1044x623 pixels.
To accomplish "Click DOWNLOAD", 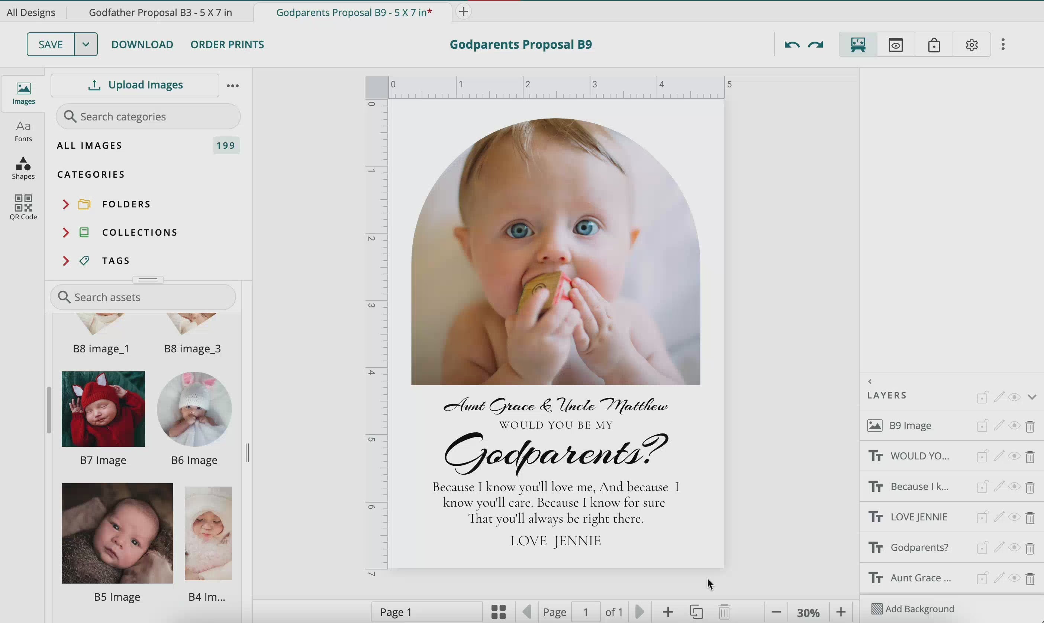I will point(142,45).
